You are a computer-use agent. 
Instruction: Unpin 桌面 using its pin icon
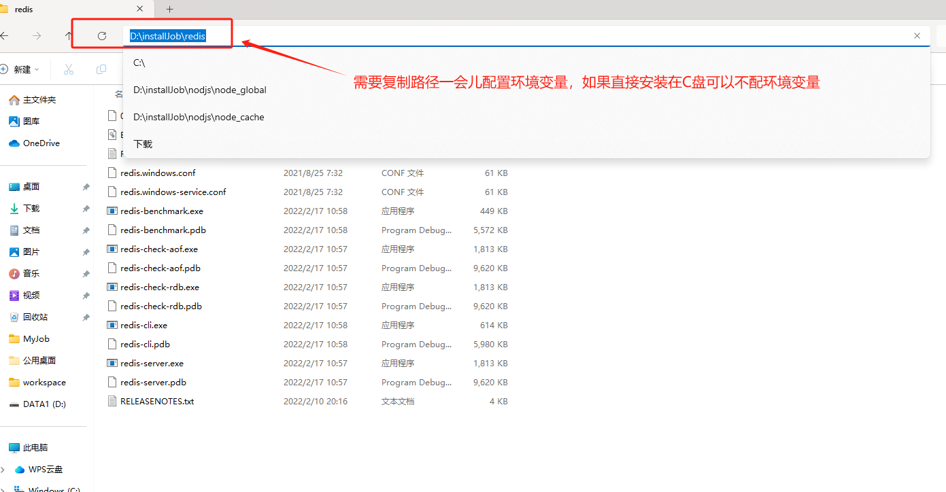click(x=86, y=187)
